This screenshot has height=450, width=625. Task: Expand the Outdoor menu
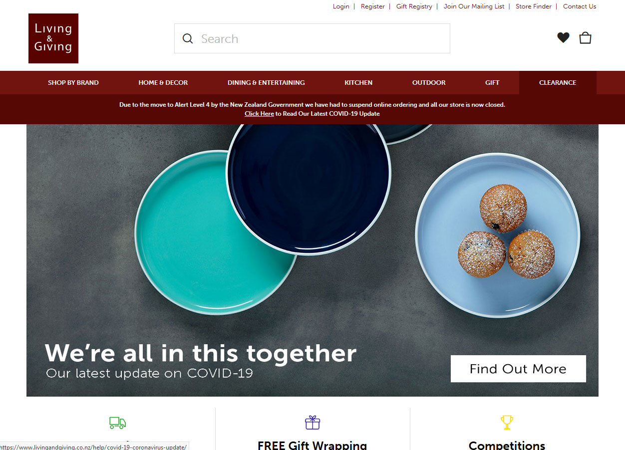click(429, 83)
